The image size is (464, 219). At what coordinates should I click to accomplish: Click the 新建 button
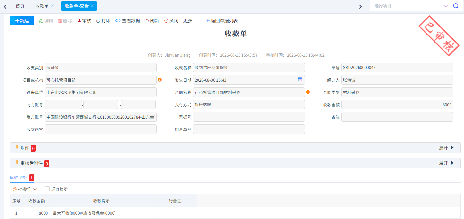coord(22,20)
